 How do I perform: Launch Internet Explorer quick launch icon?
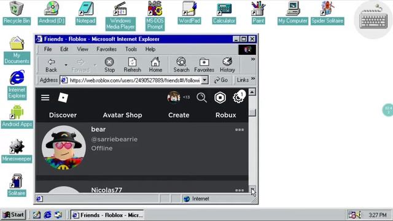48,215
